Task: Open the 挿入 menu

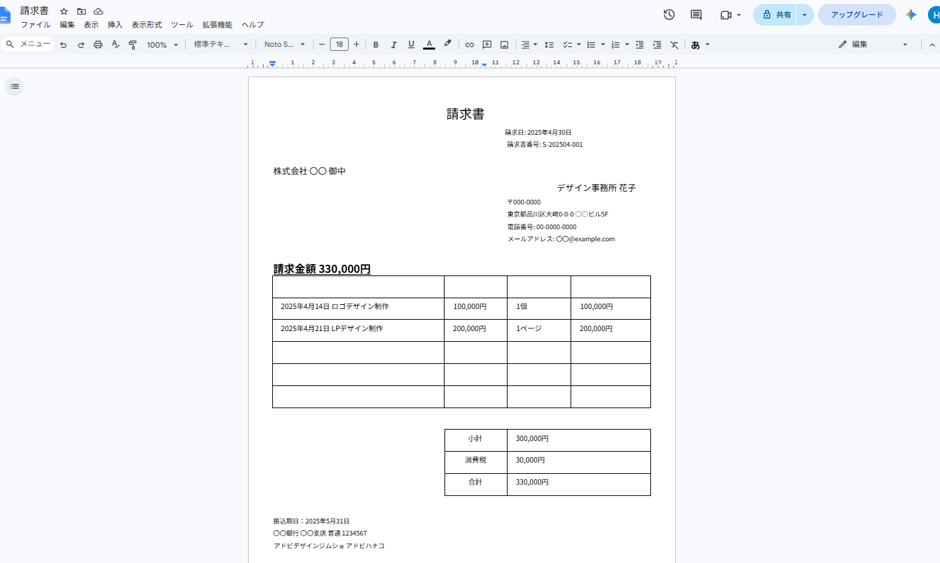Action: (x=115, y=25)
